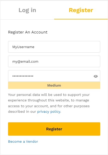
Task: Select the orange Register tab
Action: point(81,10)
